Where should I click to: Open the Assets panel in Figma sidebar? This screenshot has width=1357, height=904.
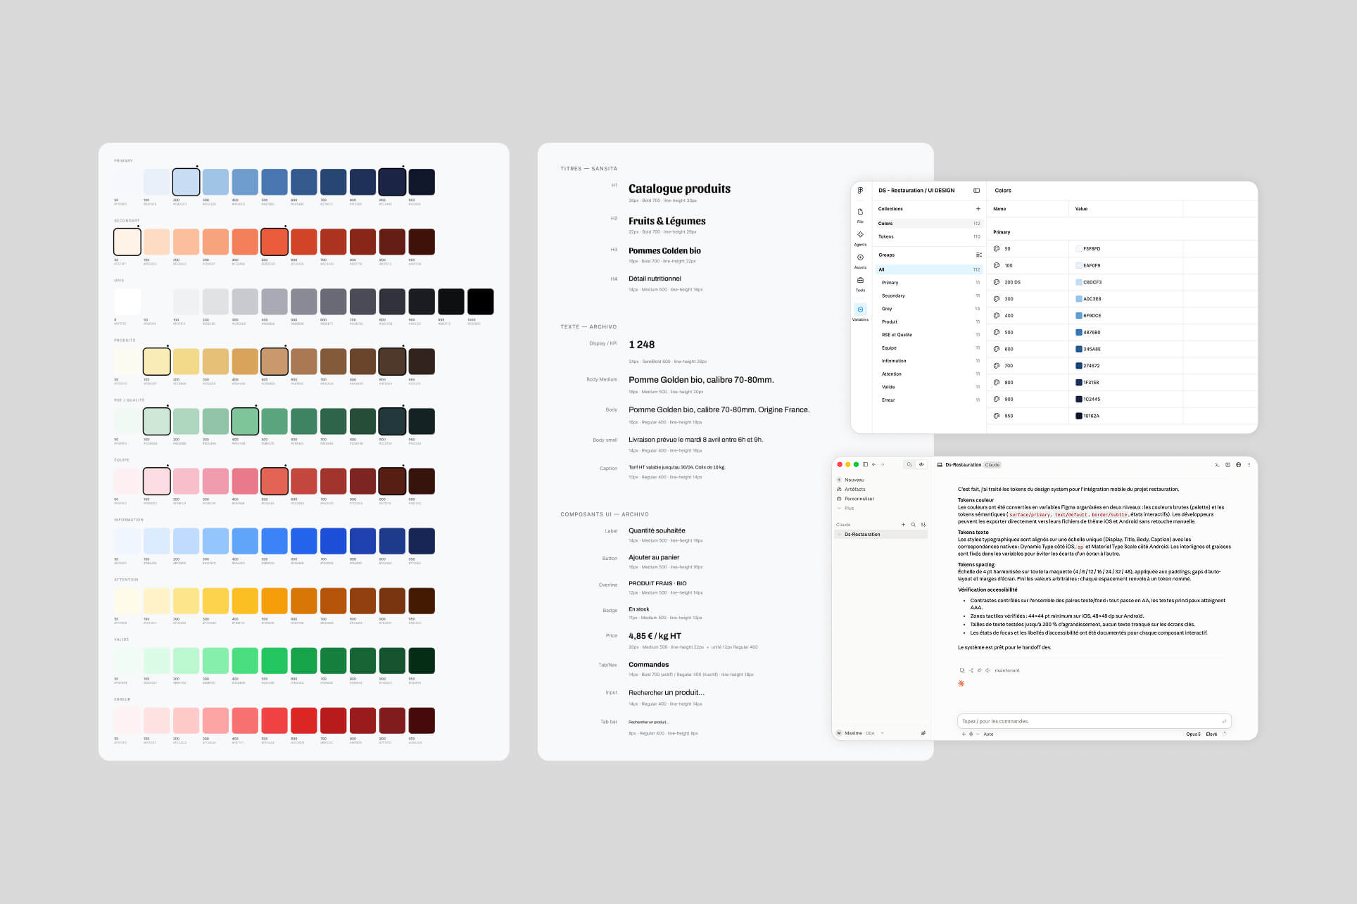(860, 260)
